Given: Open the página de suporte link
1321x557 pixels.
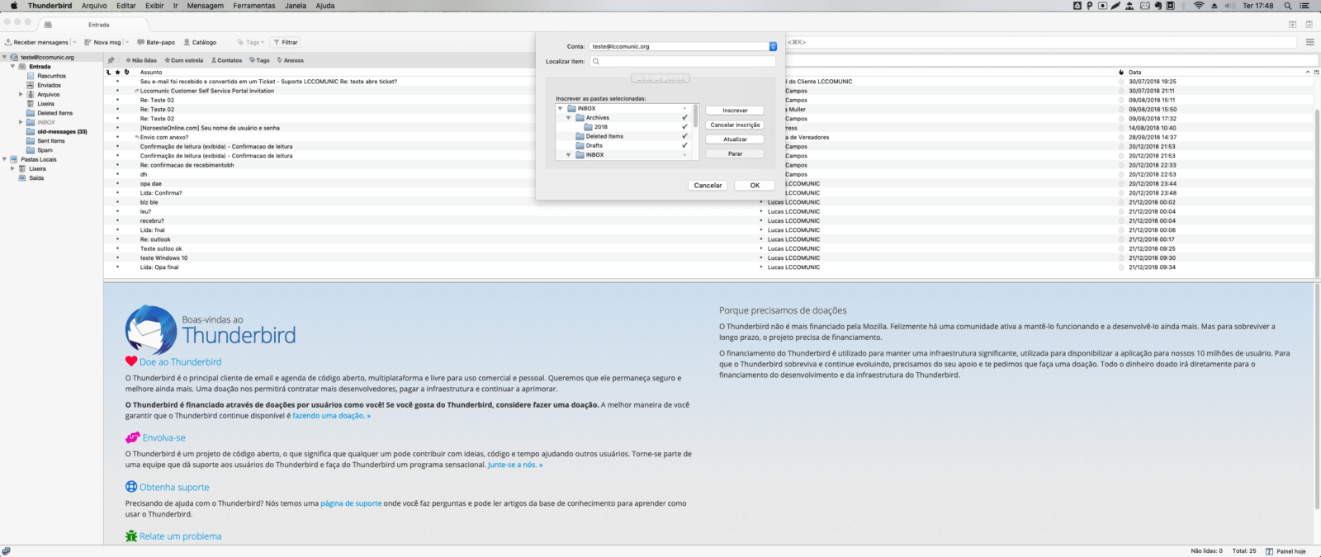Looking at the screenshot, I should click(x=351, y=503).
